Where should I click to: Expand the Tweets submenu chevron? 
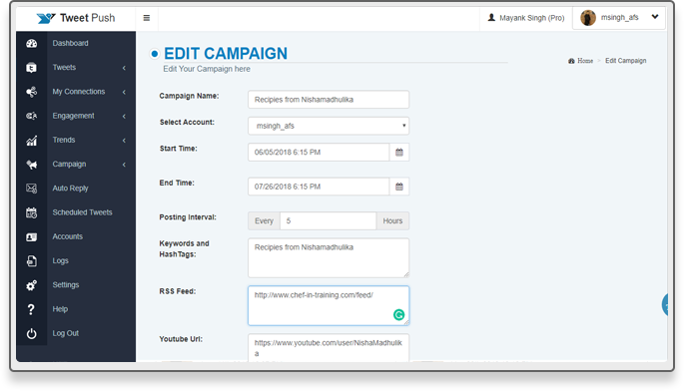click(x=125, y=68)
